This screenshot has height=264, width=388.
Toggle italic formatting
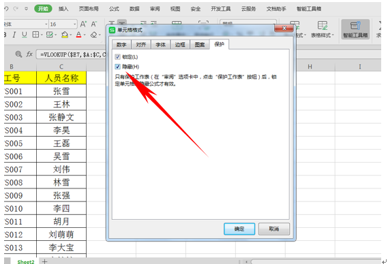(x=14, y=35)
